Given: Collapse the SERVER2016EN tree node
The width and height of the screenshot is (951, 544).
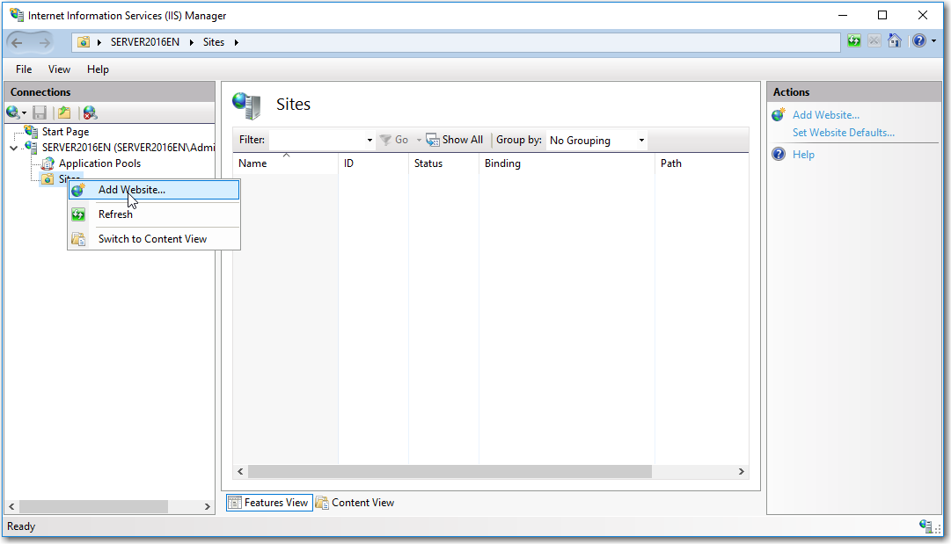Looking at the screenshot, I should [13, 148].
